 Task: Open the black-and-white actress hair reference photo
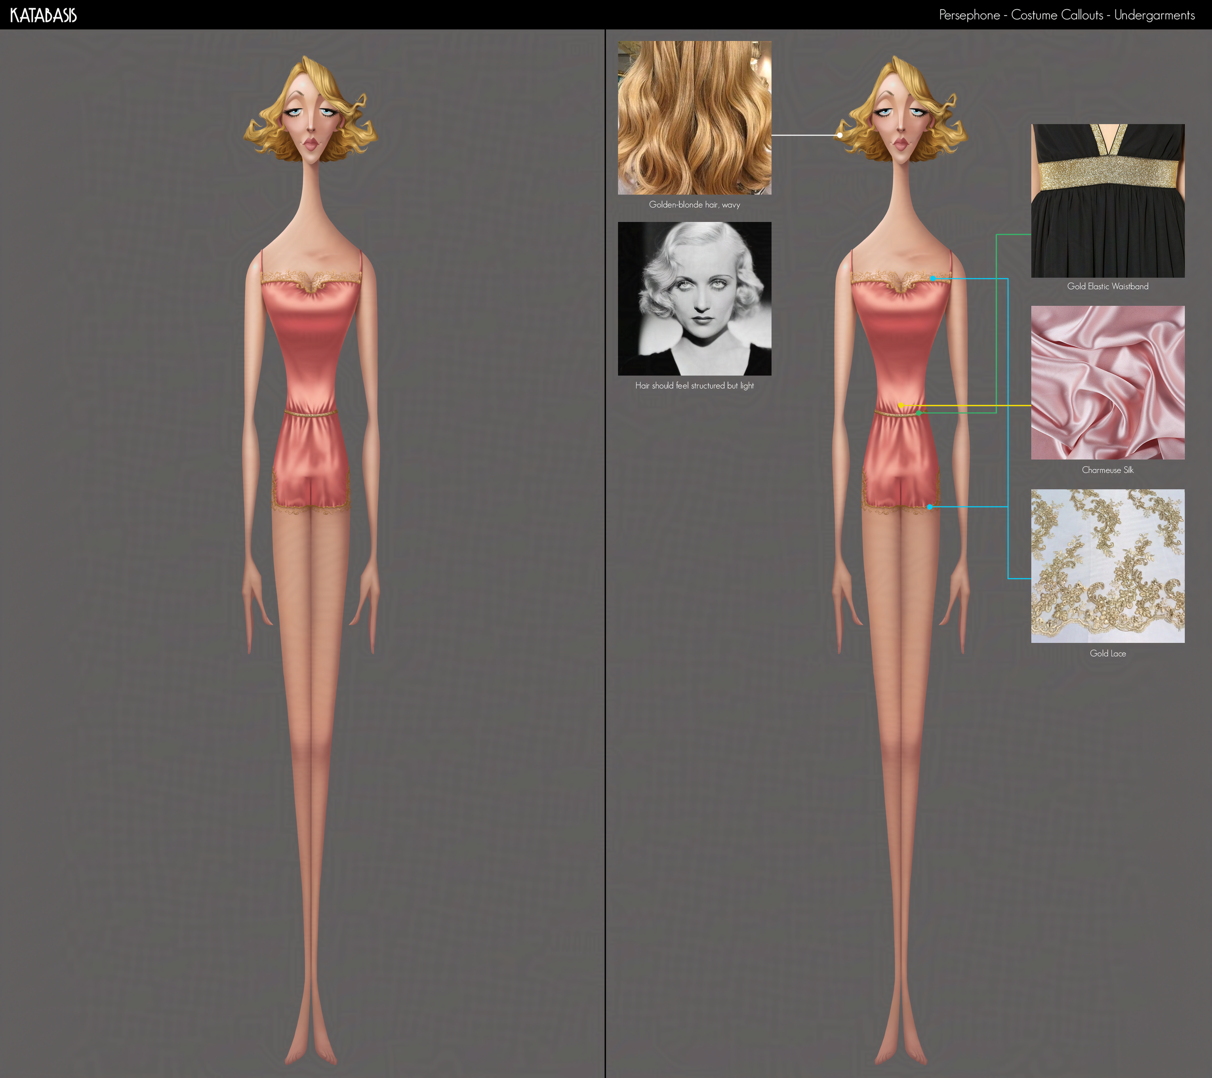694,298
